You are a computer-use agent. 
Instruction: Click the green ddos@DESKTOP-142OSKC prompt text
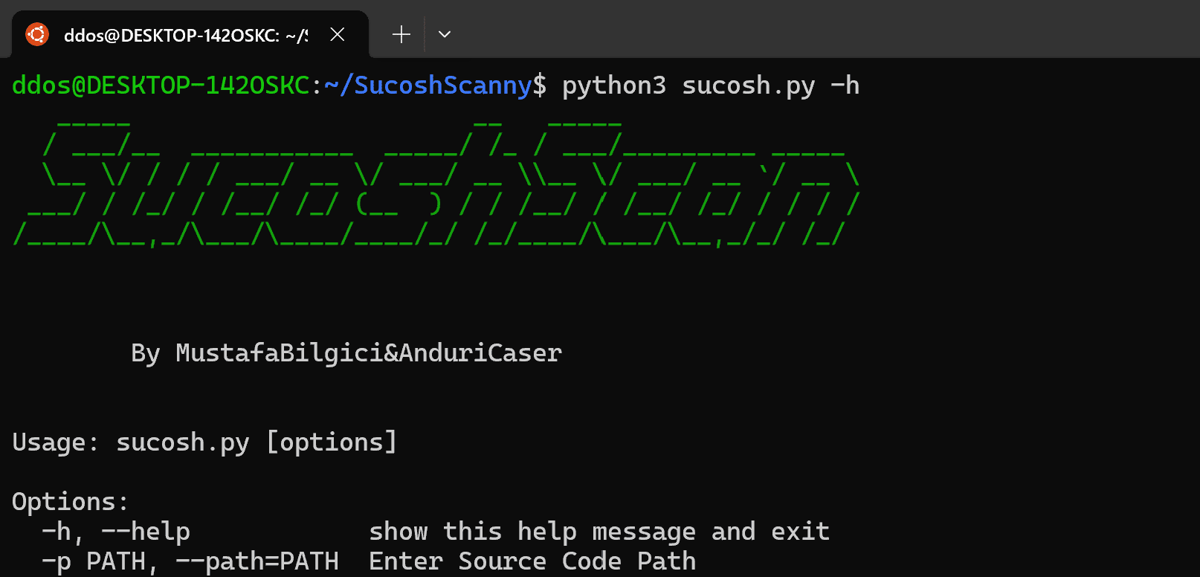(x=161, y=86)
